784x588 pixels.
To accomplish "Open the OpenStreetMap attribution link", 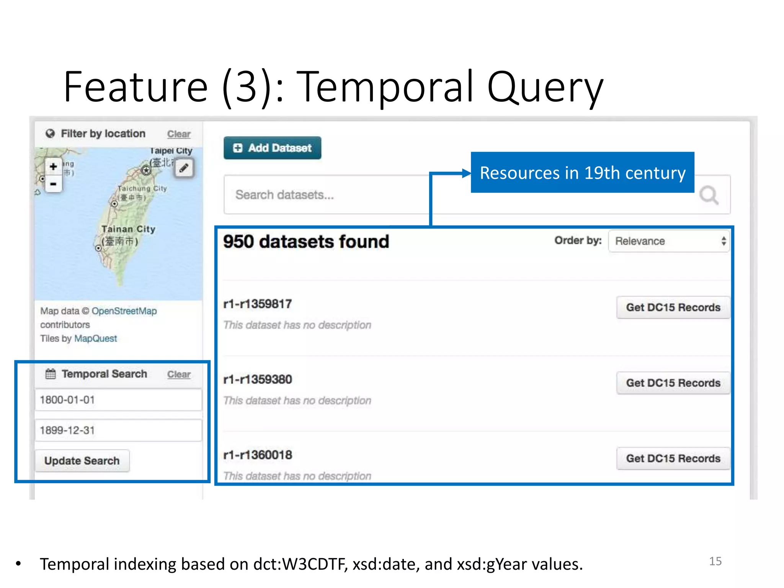I will pos(124,311).
